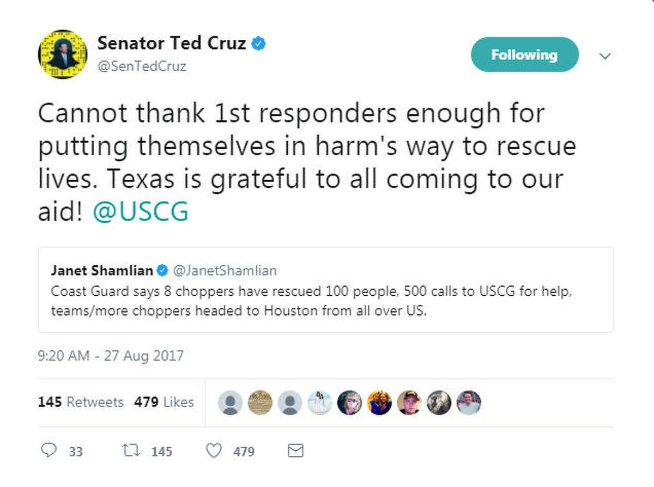Toggle the Following button
654x487 pixels.
pos(524,54)
